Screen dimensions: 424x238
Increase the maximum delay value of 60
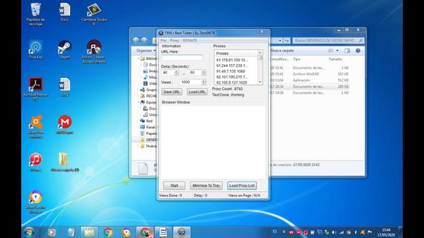[203, 71]
